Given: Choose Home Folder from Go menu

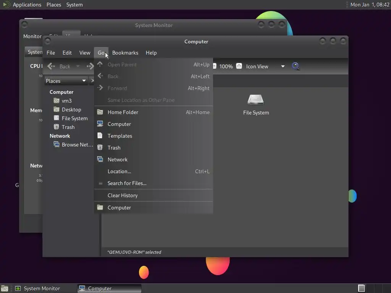Looking at the screenshot, I should pyautogui.click(x=153, y=112).
